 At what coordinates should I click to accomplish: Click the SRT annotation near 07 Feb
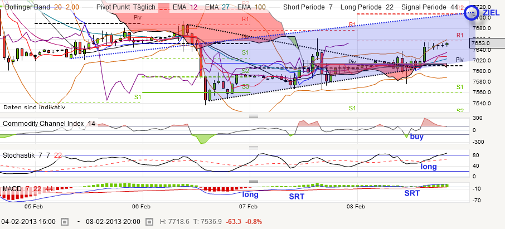click(x=297, y=197)
